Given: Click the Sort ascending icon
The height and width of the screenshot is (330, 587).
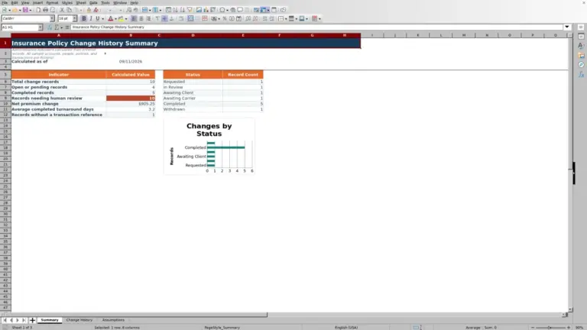Looking at the screenshot, I should click(x=175, y=10).
